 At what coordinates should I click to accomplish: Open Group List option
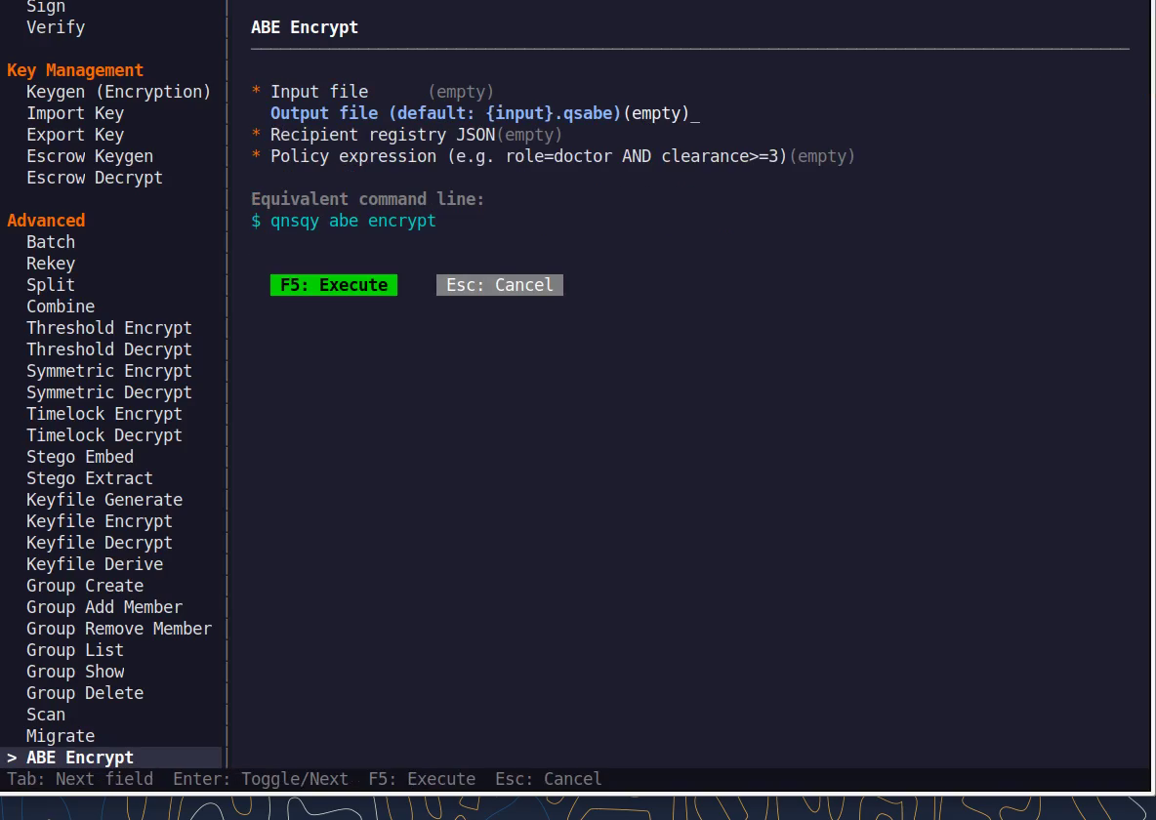tap(75, 650)
